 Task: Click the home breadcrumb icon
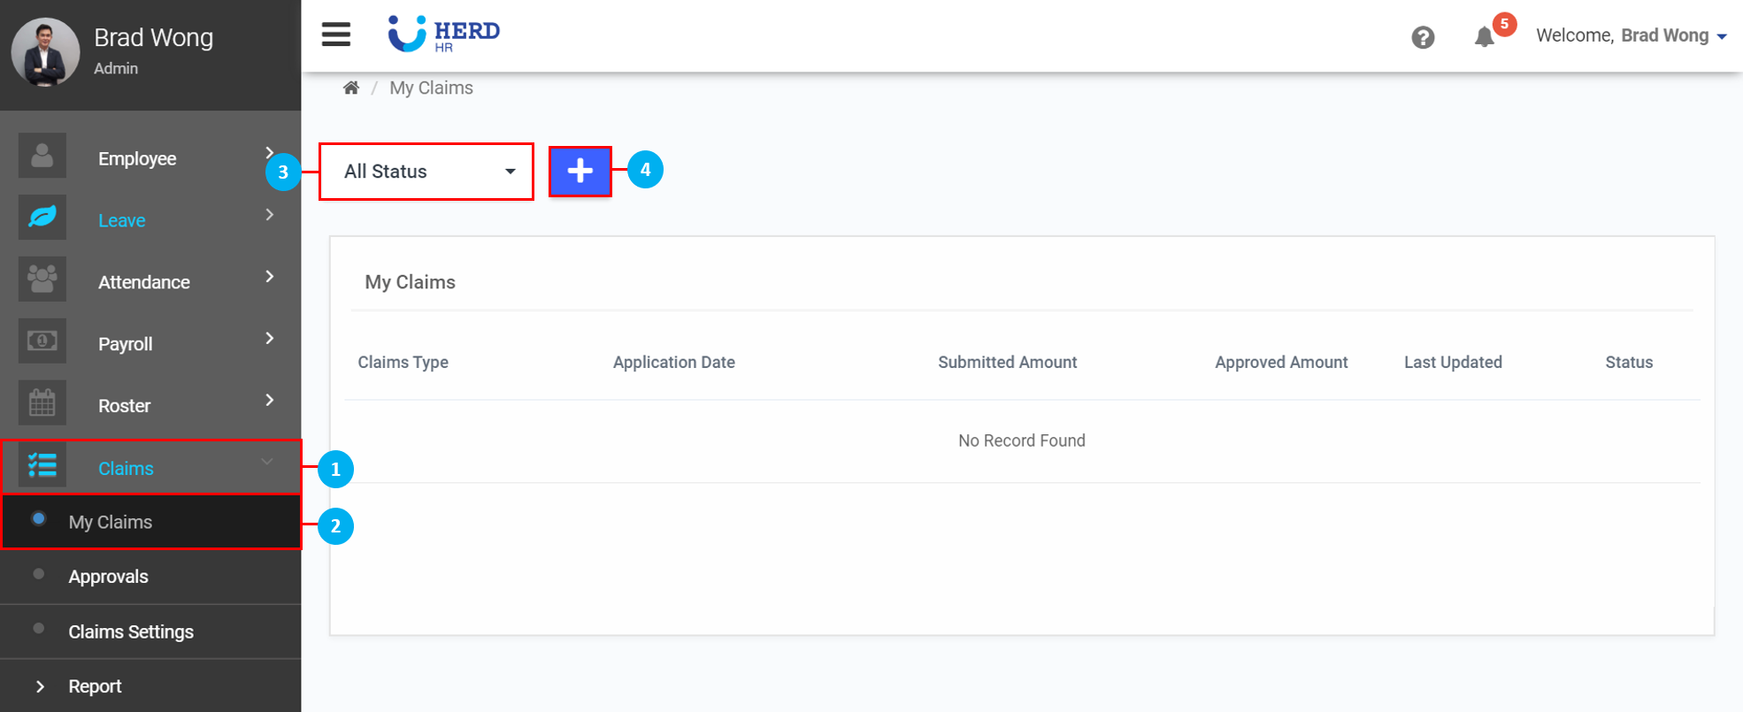[x=351, y=88]
